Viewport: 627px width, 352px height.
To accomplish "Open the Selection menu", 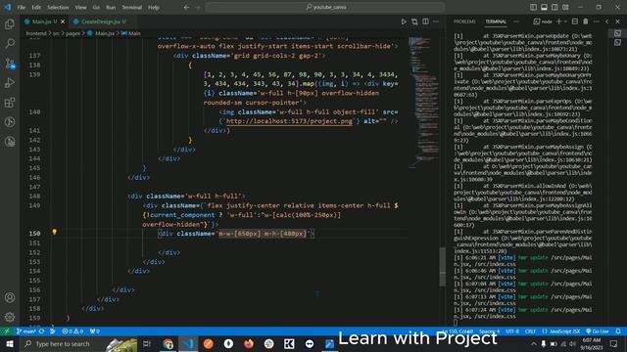I will tap(58, 7).
